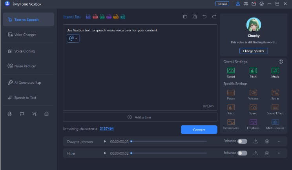Click the Say as icon
The image size is (292, 170).
275,92
